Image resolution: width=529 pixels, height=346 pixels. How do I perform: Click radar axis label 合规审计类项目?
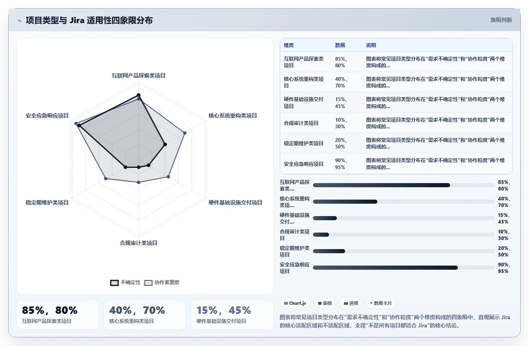[x=138, y=243]
